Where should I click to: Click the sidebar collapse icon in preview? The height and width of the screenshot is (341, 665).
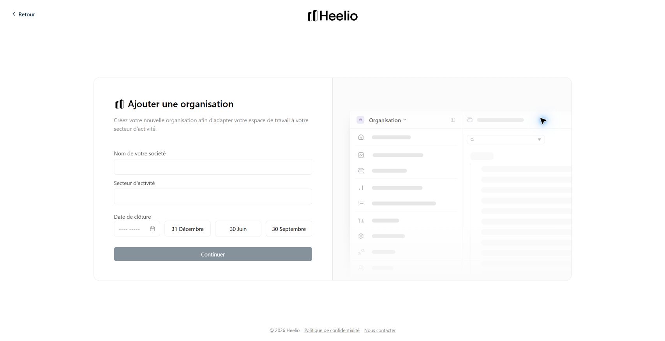tap(453, 120)
